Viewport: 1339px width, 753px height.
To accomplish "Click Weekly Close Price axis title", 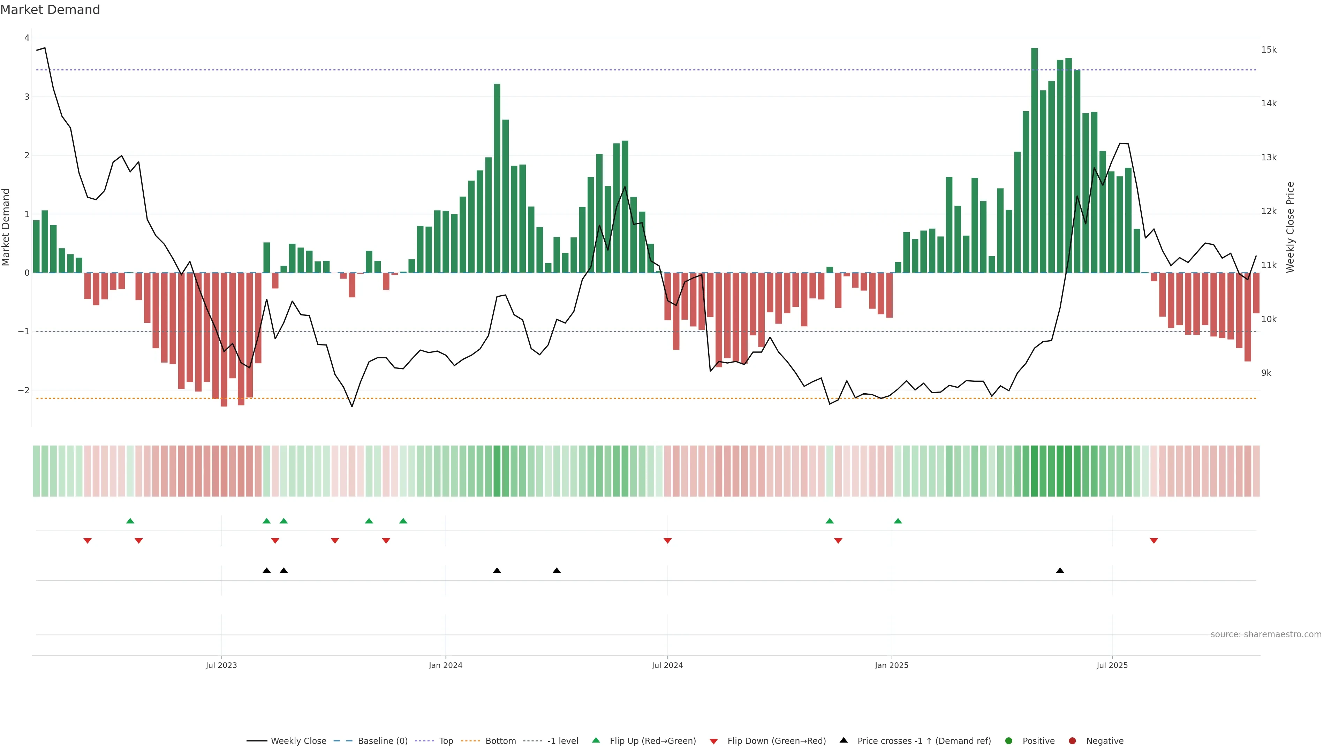I will click(1290, 227).
